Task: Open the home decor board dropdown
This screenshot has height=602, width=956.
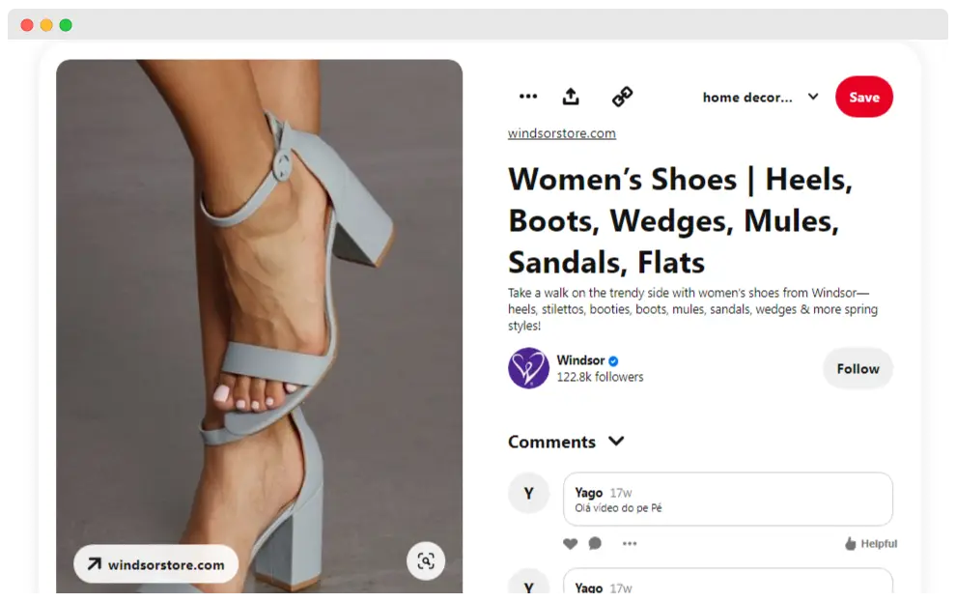Action: coord(760,97)
